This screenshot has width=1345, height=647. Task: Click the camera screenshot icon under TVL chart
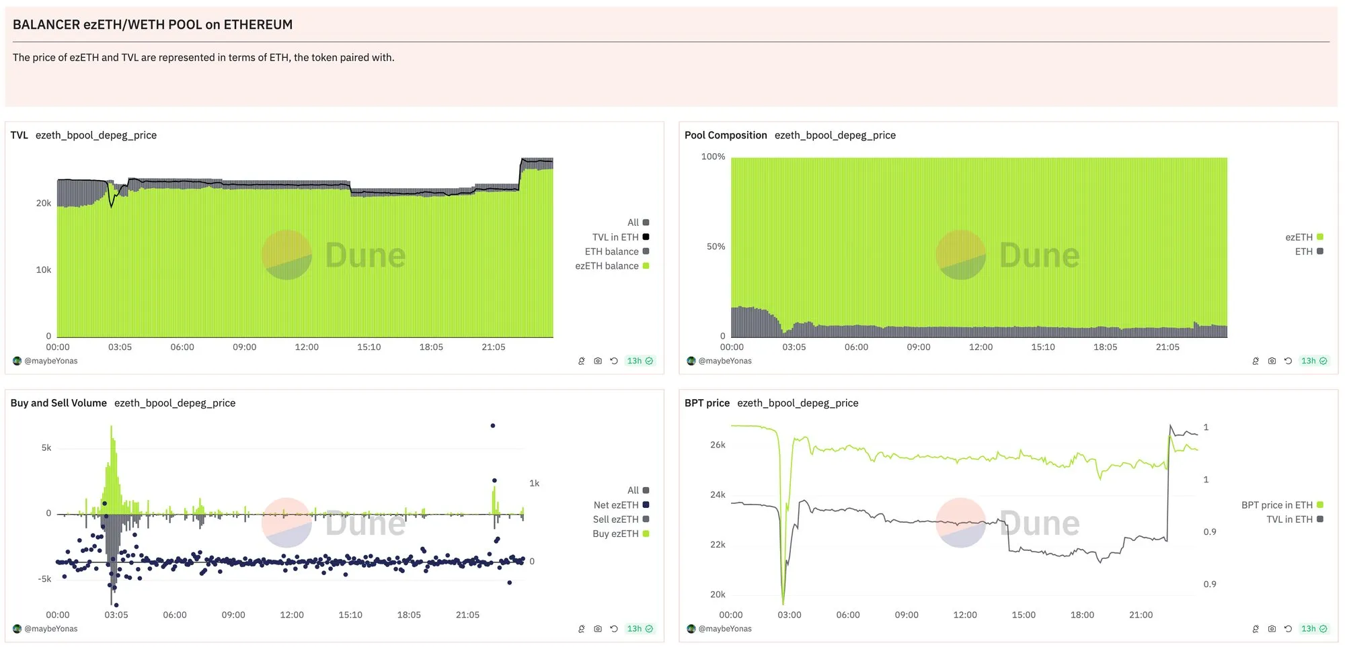(x=598, y=361)
